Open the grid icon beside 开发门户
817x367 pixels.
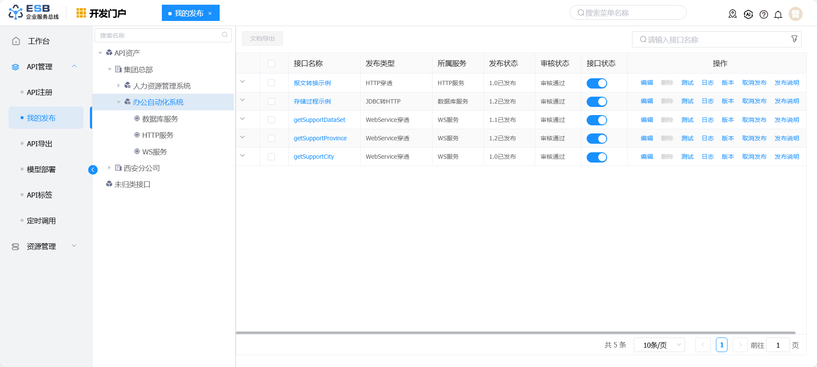coord(81,13)
